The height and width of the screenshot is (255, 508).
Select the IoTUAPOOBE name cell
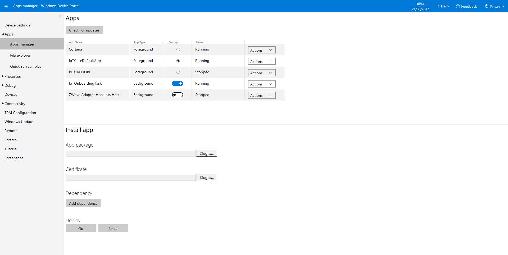(80, 72)
